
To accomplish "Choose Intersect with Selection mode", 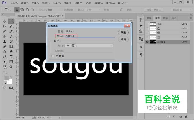I will [x=32, y=9].
